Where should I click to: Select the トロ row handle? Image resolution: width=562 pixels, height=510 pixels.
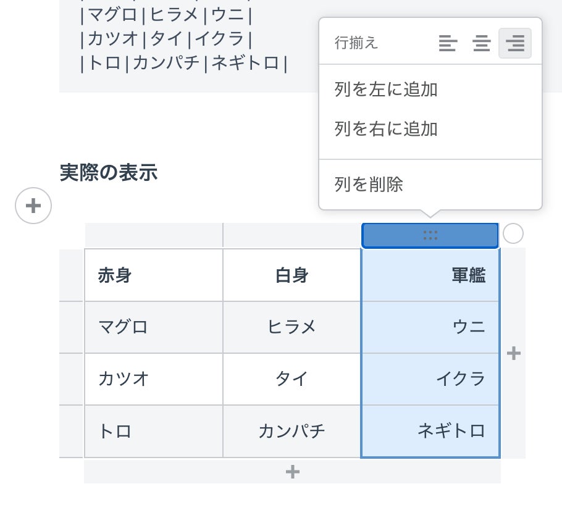(71, 431)
